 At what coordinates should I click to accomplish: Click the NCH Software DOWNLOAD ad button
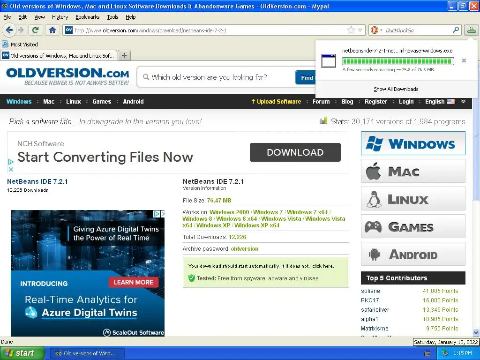point(295,152)
